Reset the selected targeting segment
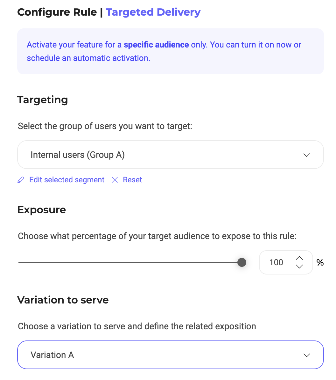Image resolution: width=336 pixels, height=380 pixels. click(x=132, y=180)
